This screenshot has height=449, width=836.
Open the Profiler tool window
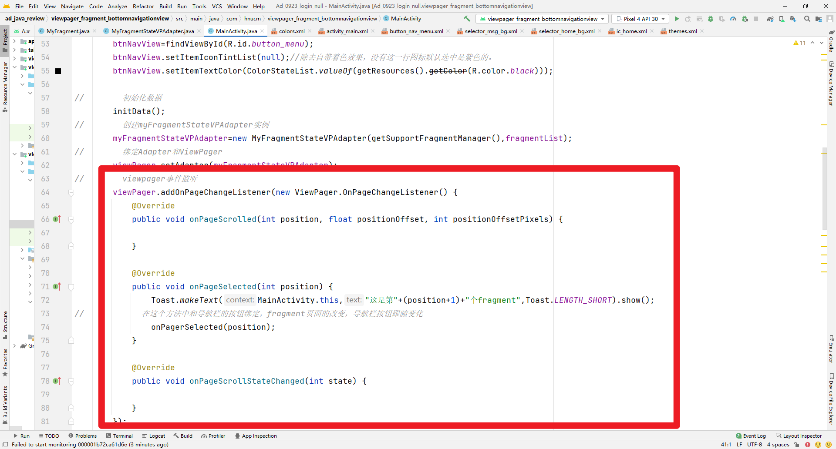213,436
